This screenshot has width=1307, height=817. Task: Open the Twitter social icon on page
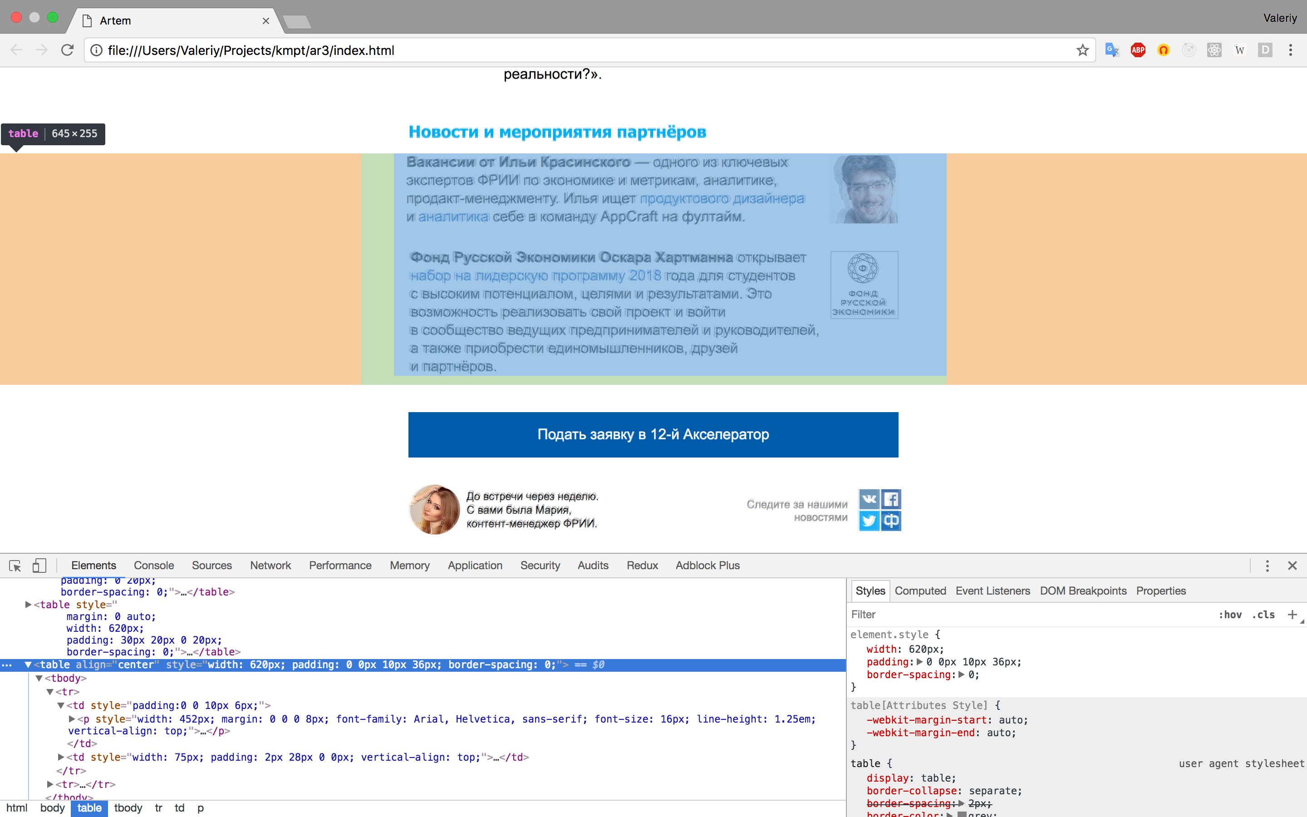pos(869,521)
